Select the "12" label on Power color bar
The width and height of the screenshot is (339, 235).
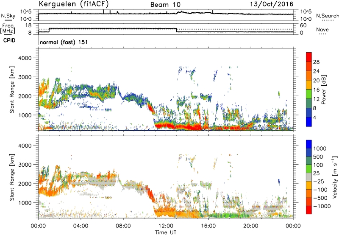point(316,99)
